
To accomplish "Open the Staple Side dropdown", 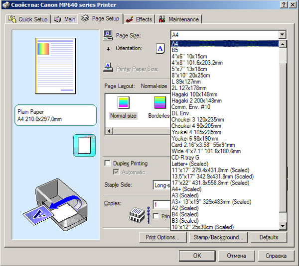I will pos(161,185).
